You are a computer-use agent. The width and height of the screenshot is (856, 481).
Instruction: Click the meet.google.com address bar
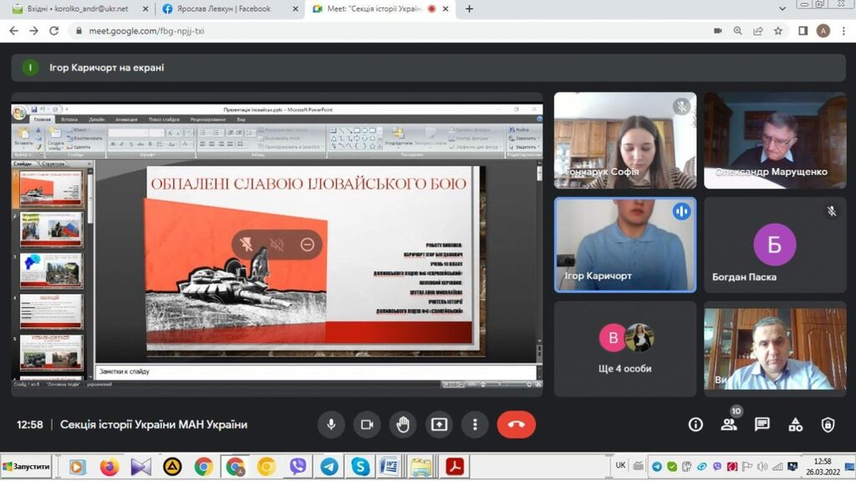coord(334,31)
